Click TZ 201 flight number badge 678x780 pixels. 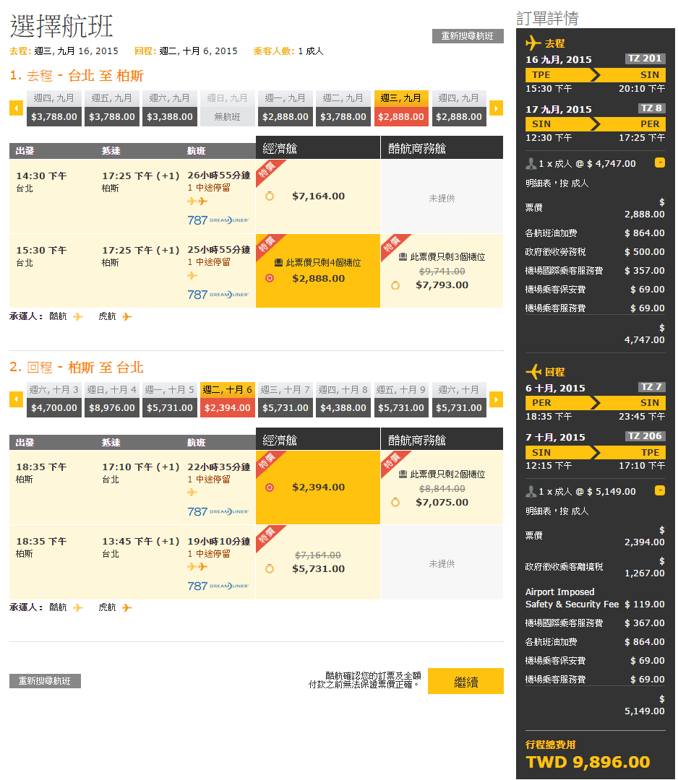[645, 58]
